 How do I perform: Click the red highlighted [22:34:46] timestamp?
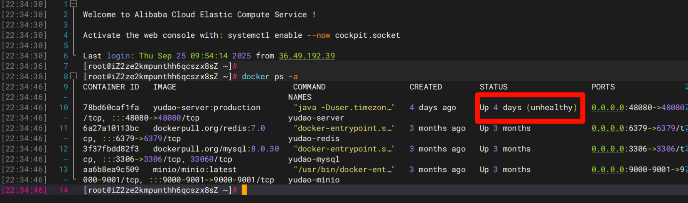click(x=25, y=190)
